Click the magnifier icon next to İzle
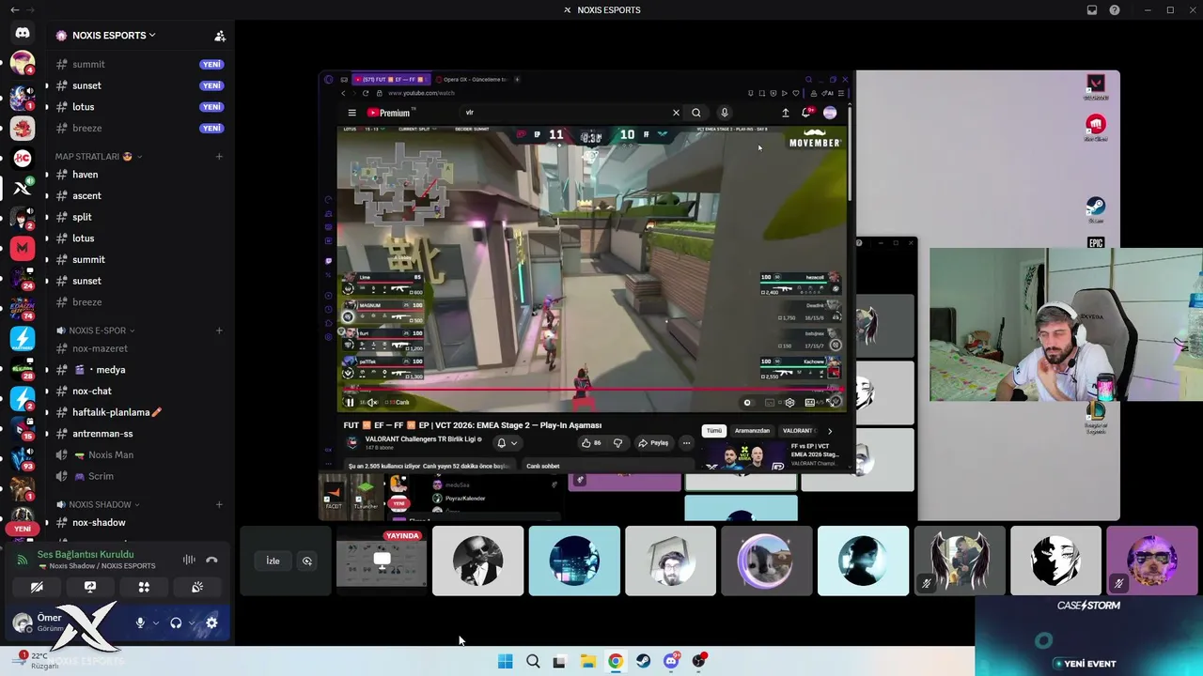The width and height of the screenshot is (1203, 676). 306,561
